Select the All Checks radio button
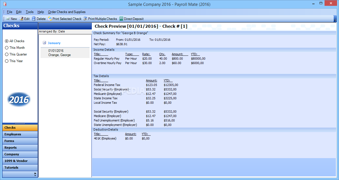 (7, 41)
